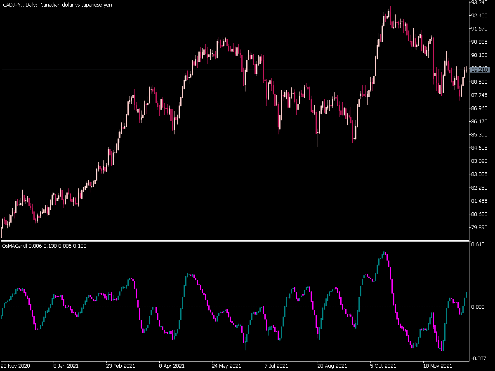Image resolution: width=495 pixels, height=371 pixels.
Task: Click the 93.240 price scale value
Action: click(x=479, y=2)
